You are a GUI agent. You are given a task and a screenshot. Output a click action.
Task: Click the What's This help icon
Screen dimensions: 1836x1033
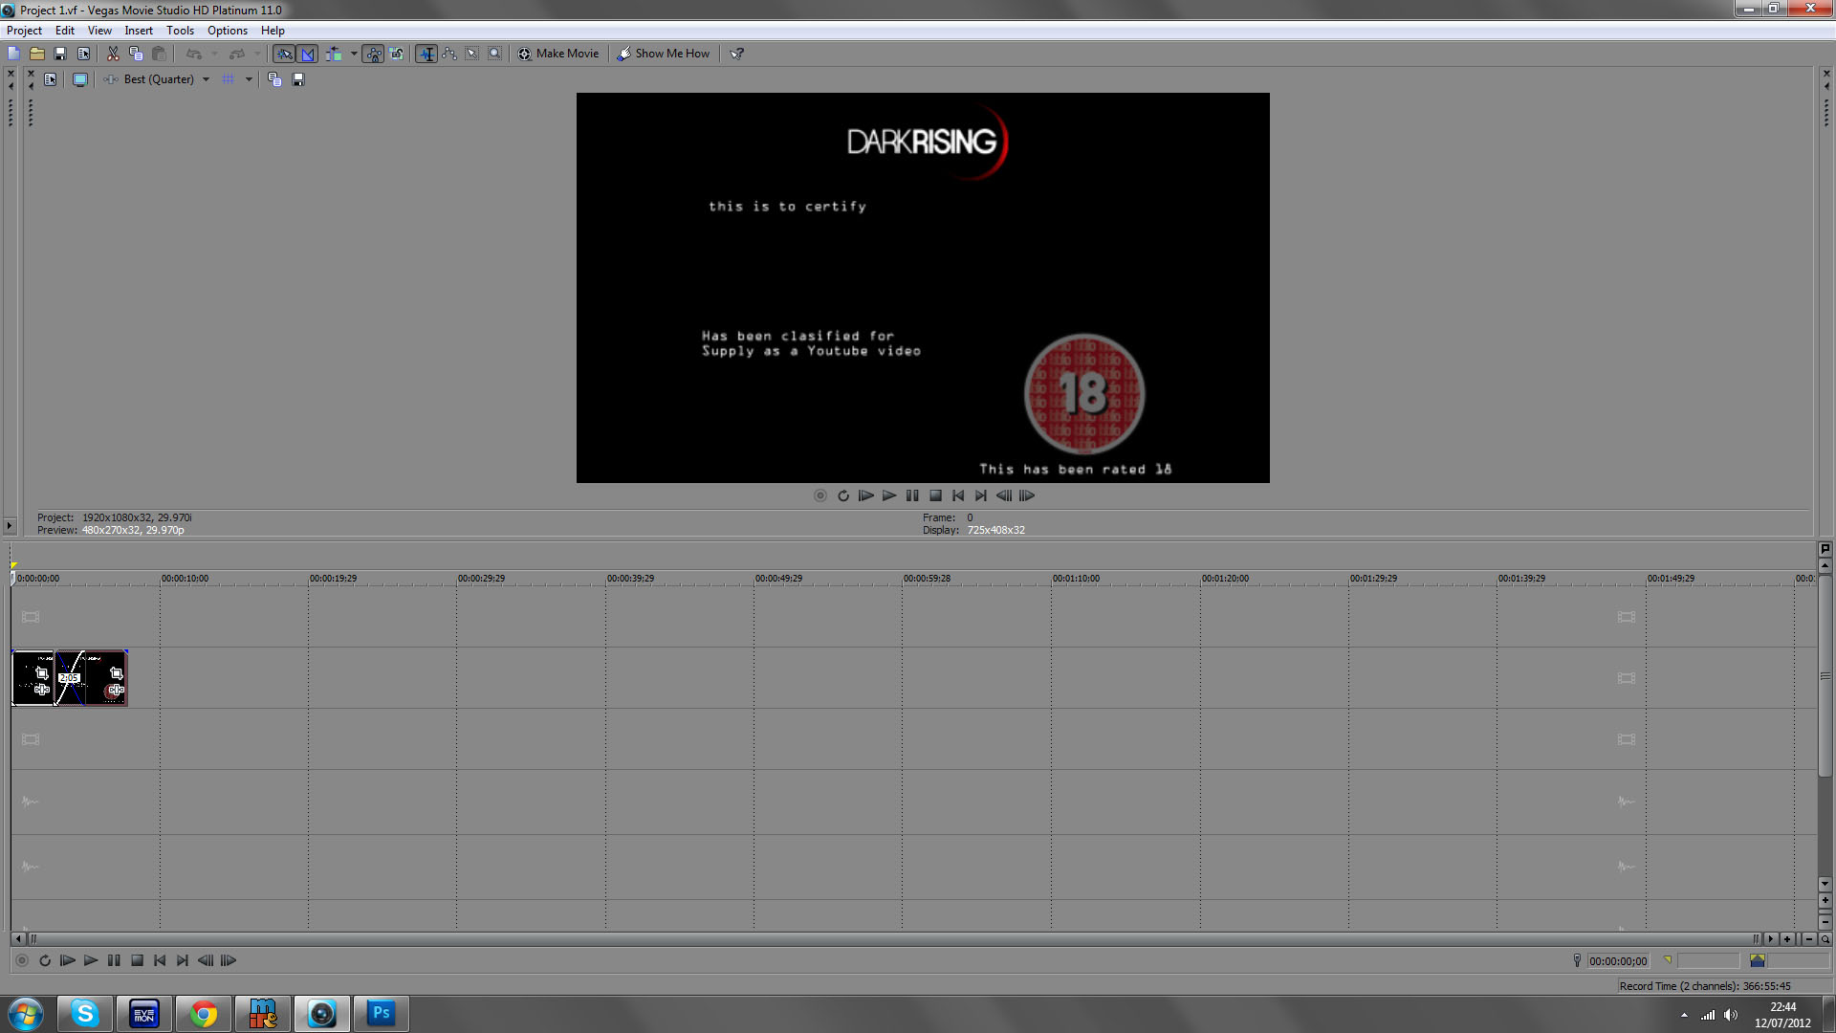coord(737,54)
